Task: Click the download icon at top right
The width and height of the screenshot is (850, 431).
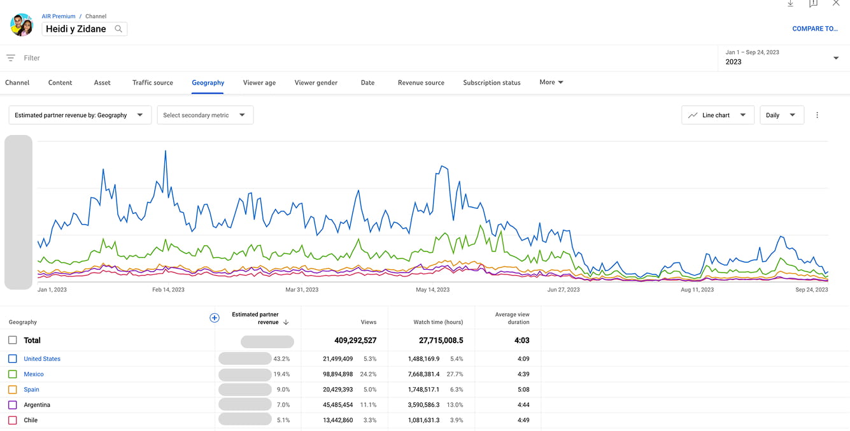Action: [790, 4]
